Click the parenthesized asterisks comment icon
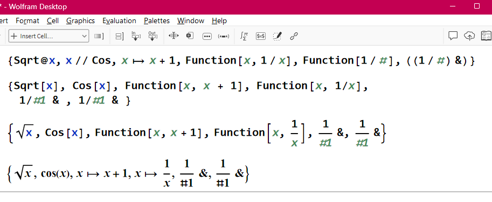 point(224,37)
